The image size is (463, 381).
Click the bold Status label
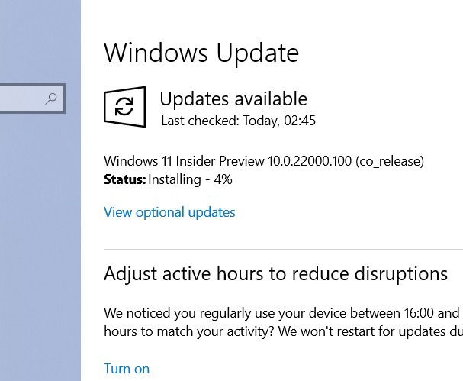[124, 179]
